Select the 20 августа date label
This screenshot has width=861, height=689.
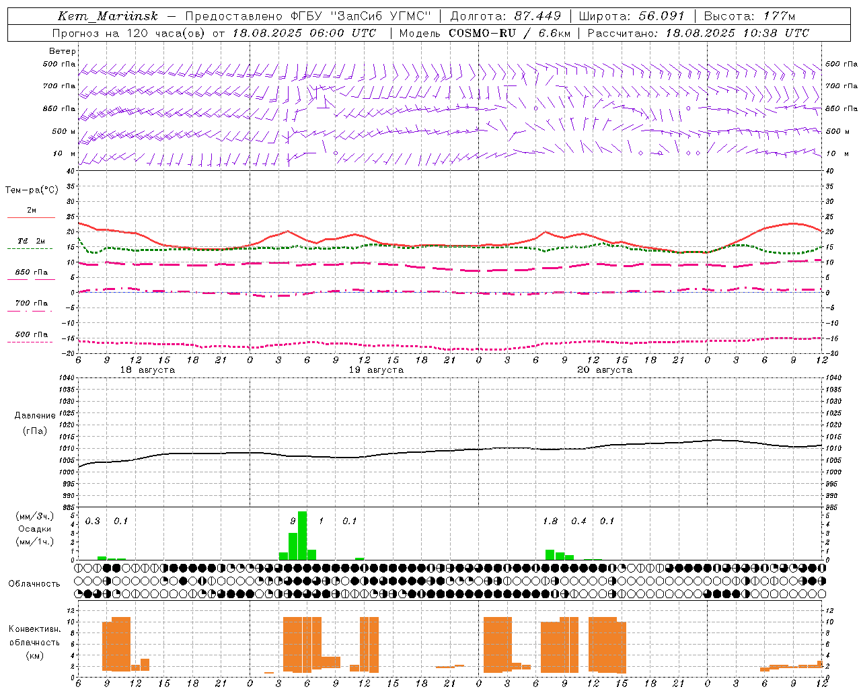pos(605,370)
